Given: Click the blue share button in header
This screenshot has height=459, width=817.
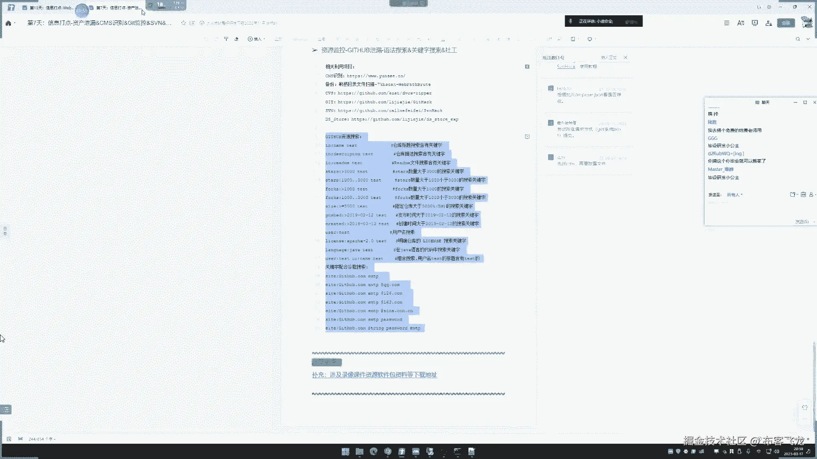Looking at the screenshot, I should tap(786, 23).
